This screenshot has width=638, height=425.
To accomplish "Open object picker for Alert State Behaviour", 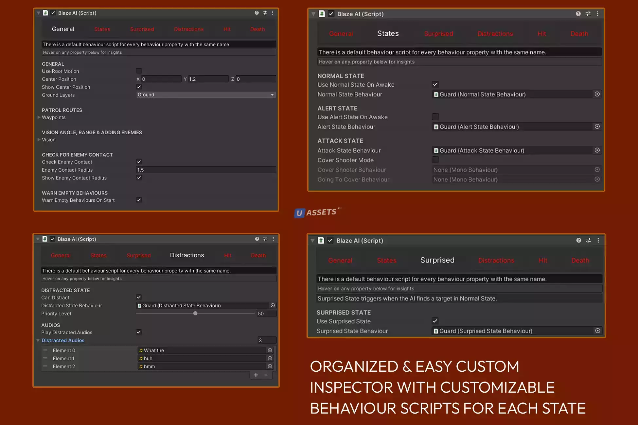I will (597, 127).
